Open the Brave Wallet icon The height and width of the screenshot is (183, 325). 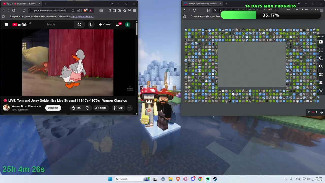119,10
